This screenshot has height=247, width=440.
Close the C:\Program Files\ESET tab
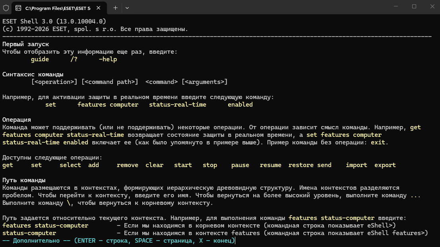99,8
